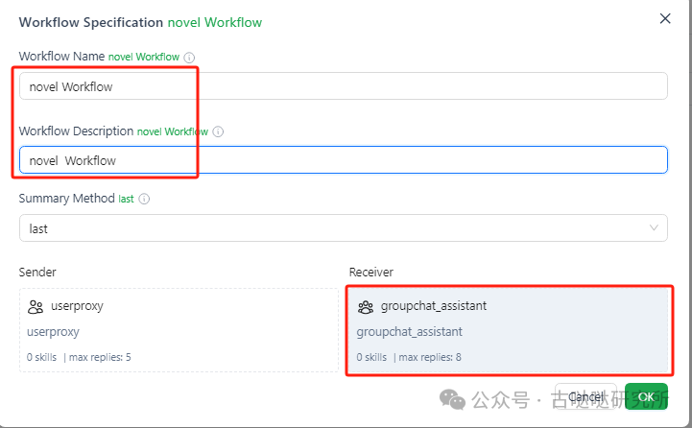Screen dimensions: 692x428
Task: Open the Summary Method dropdown
Action: point(326,228)
